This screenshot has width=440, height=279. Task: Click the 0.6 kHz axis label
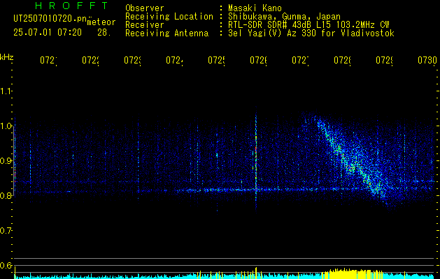6,266
